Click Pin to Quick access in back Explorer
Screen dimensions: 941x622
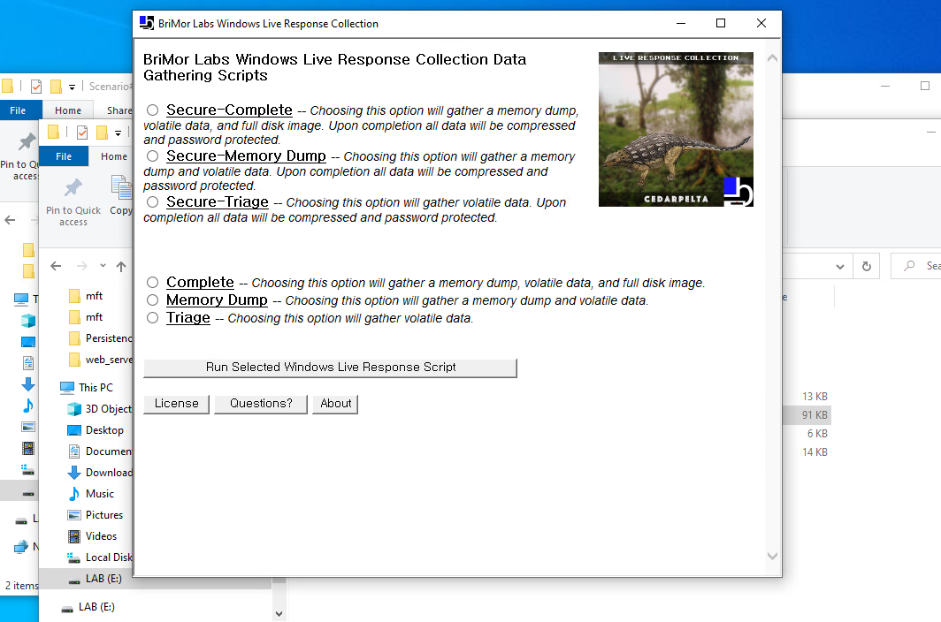pos(19,156)
